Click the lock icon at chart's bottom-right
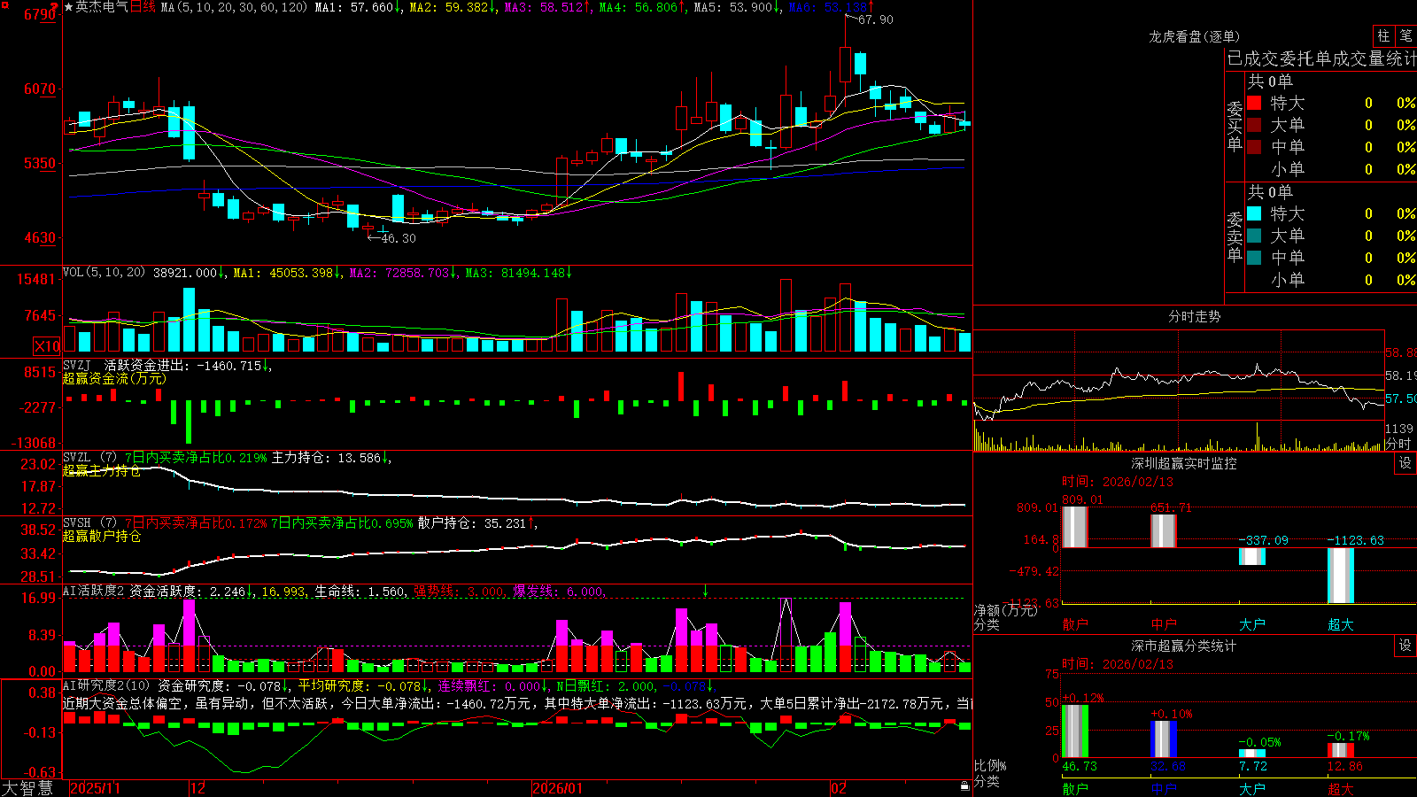1417x797 pixels. [965, 786]
